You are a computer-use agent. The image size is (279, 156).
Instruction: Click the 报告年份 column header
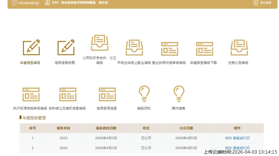63,128
